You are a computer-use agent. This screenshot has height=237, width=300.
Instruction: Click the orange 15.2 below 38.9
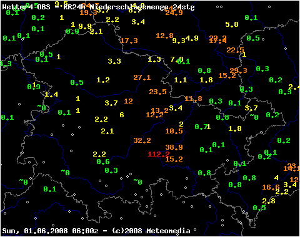[174, 159]
